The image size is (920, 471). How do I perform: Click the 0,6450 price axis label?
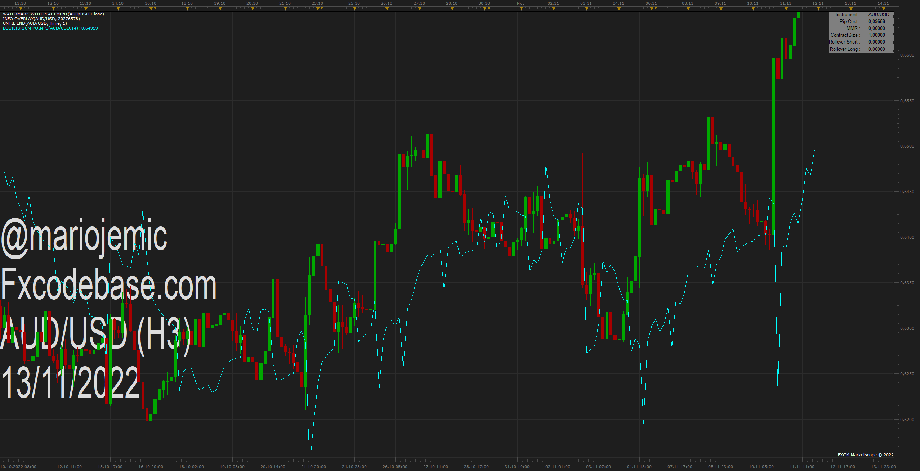(907, 192)
